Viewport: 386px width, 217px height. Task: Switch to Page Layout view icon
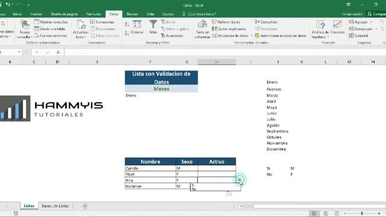tap(326, 213)
